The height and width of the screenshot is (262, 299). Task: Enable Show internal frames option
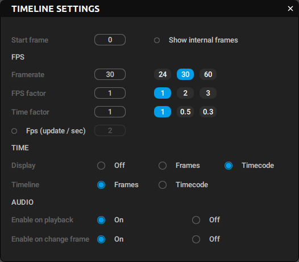[x=157, y=40]
